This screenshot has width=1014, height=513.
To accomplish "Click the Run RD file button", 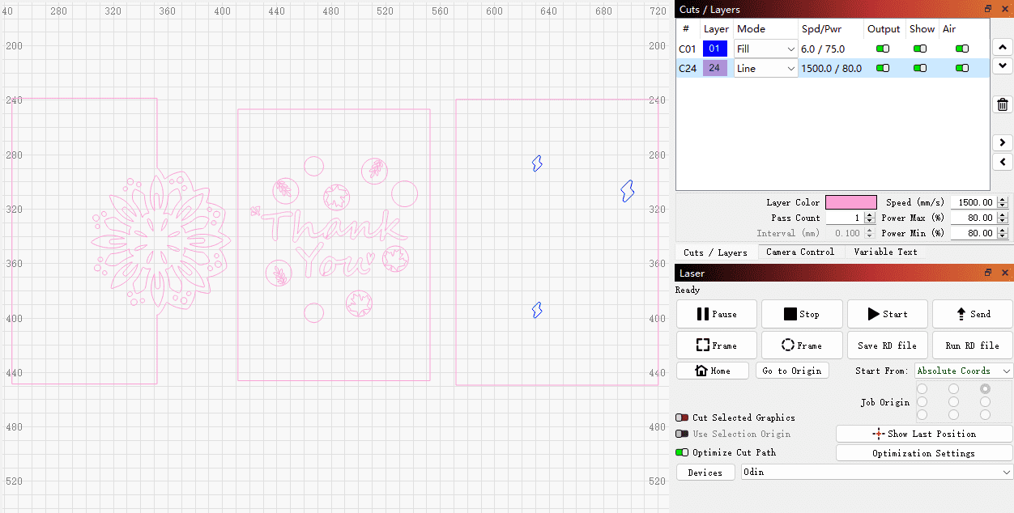I will point(972,346).
